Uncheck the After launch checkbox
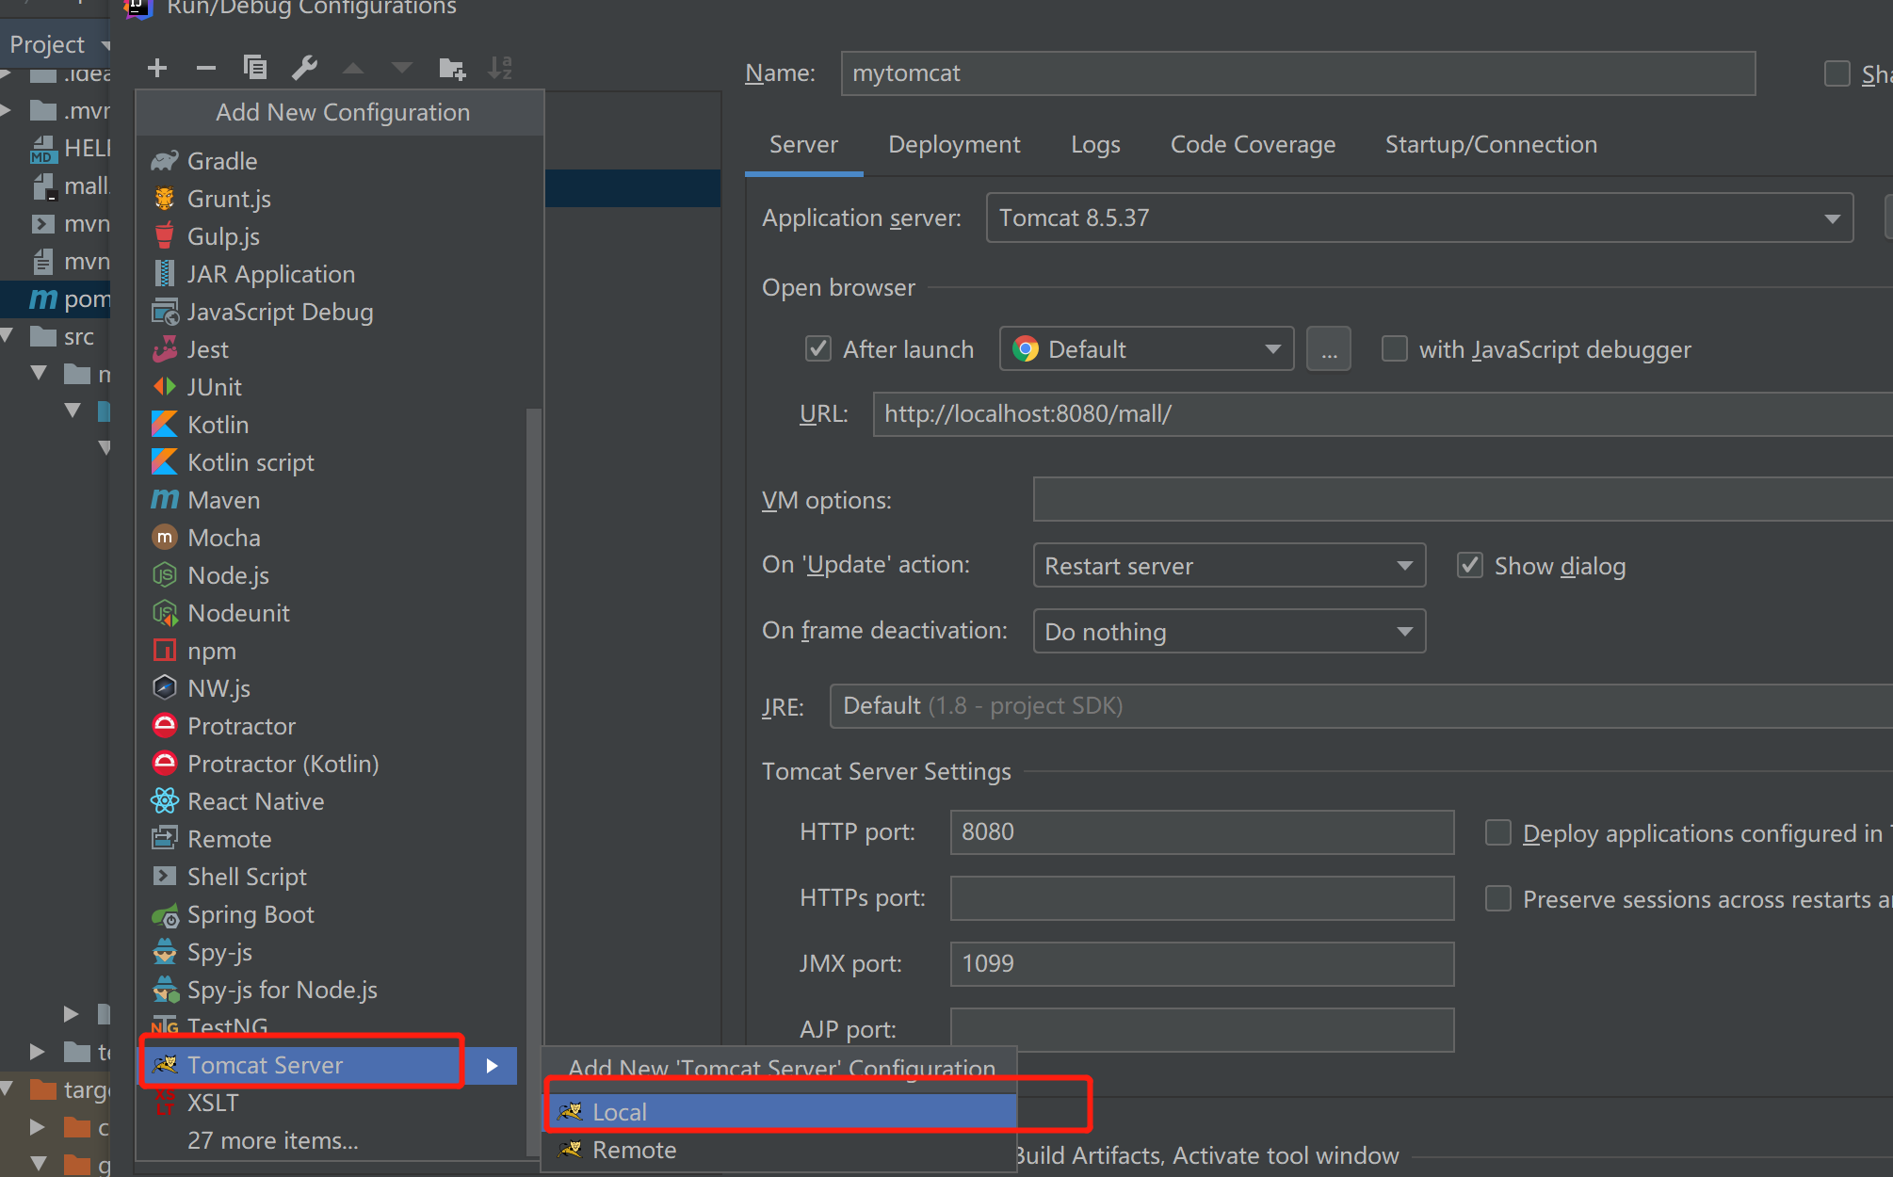This screenshot has height=1177, width=1893. click(x=817, y=349)
